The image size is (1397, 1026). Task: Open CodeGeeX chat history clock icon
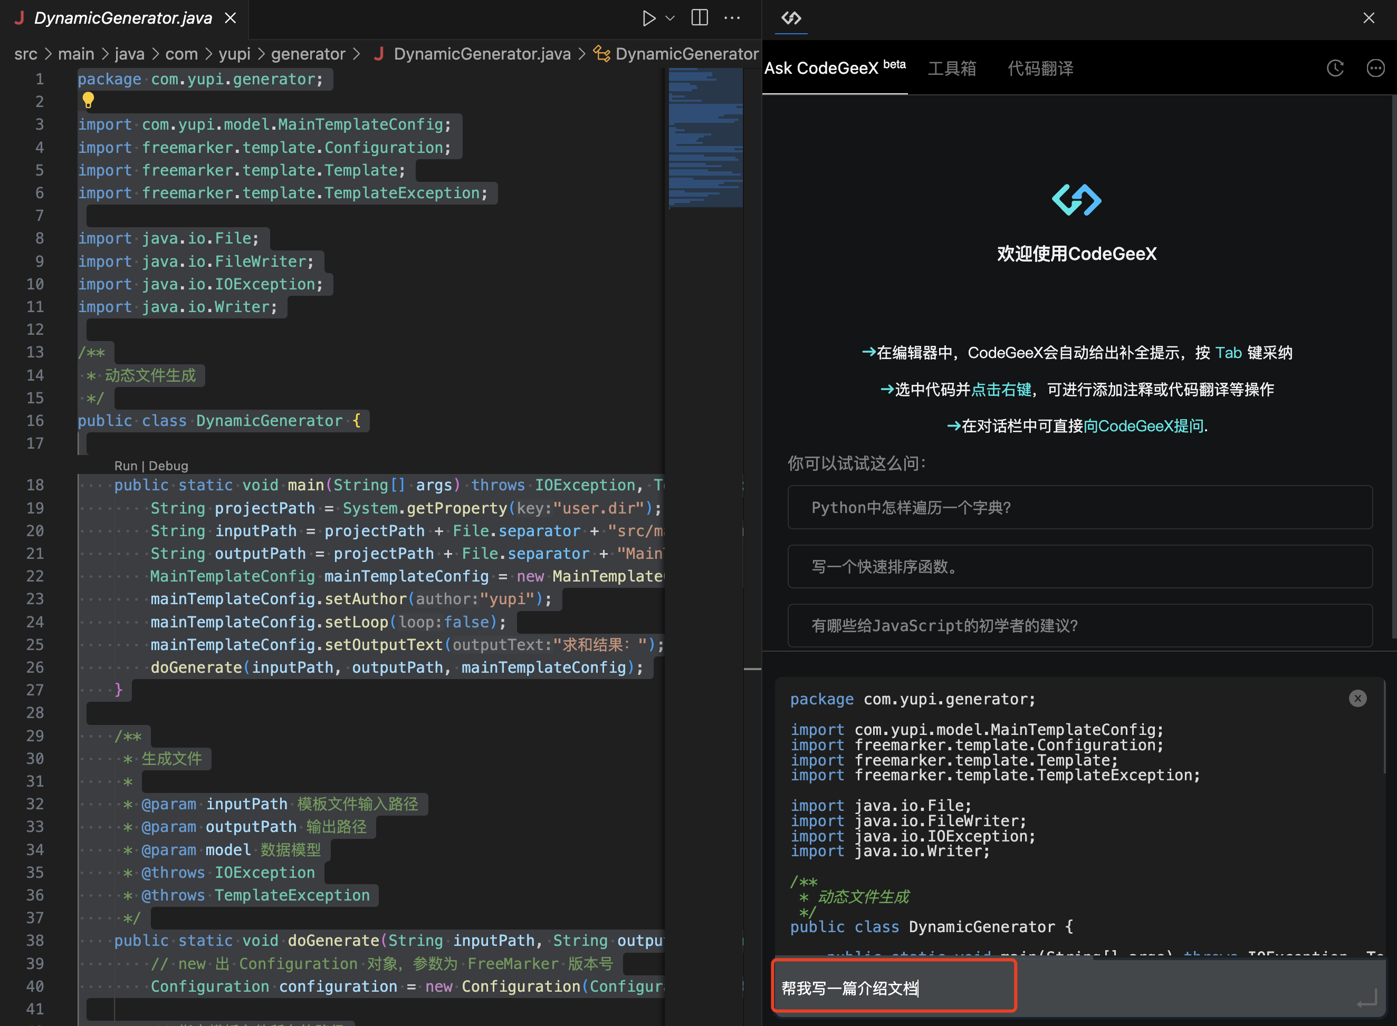point(1335,67)
